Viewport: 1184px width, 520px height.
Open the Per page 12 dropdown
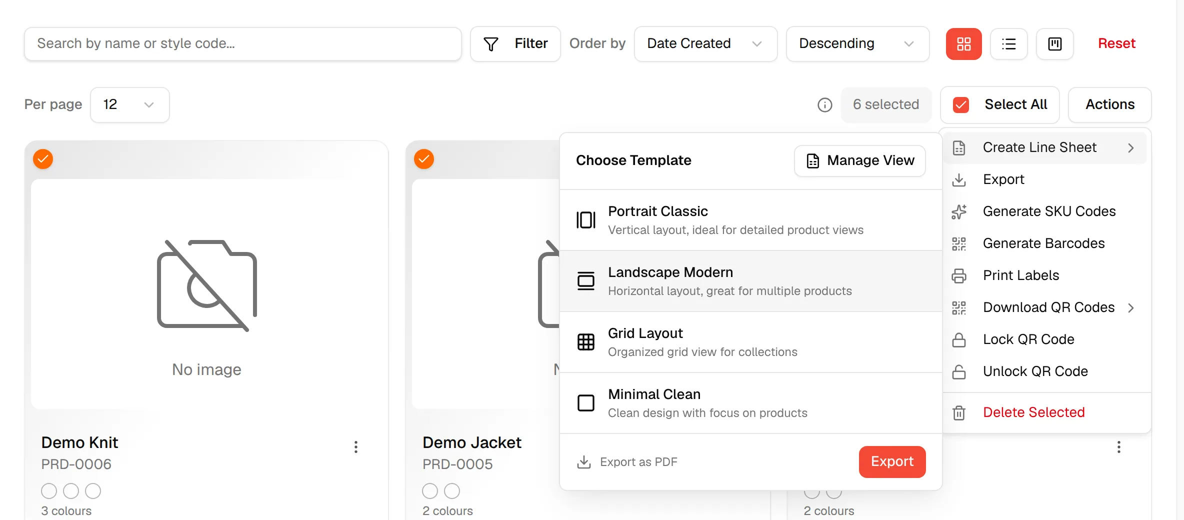129,105
